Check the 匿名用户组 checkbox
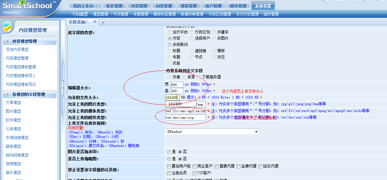This screenshot has height=180, width=387. point(169,166)
